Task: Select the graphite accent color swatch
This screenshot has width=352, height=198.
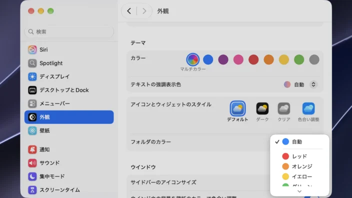Action: click(x=314, y=59)
